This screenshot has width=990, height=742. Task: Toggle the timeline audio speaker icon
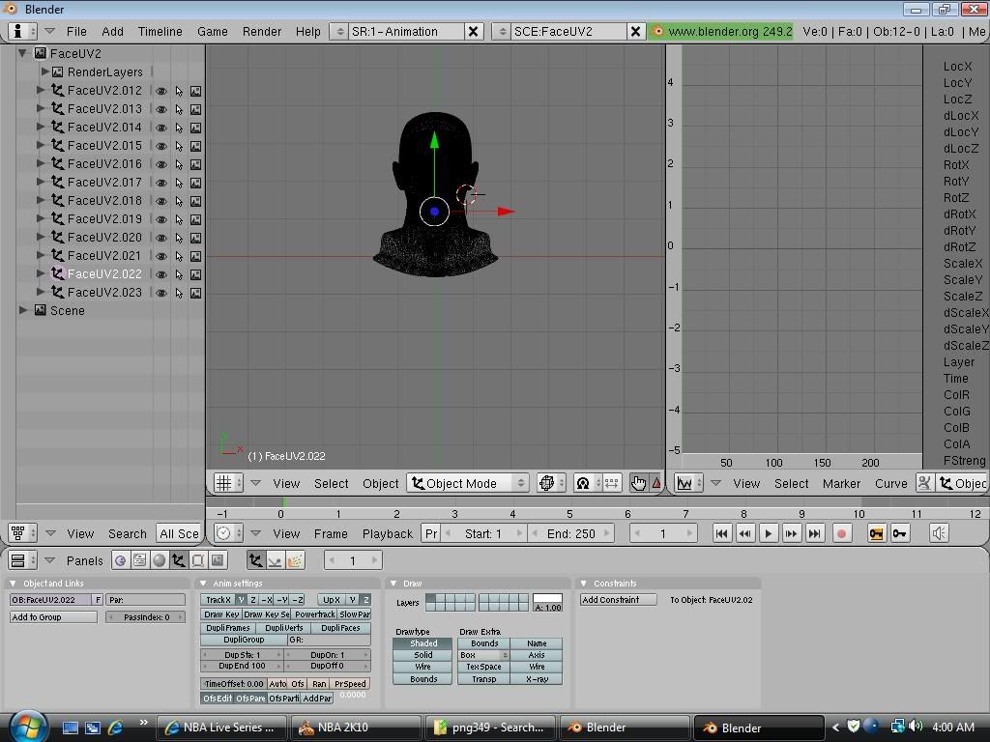pyautogui.click(x=939, y=533)
